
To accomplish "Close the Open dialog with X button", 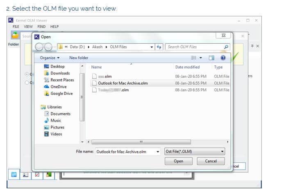I will coord(224,35).
